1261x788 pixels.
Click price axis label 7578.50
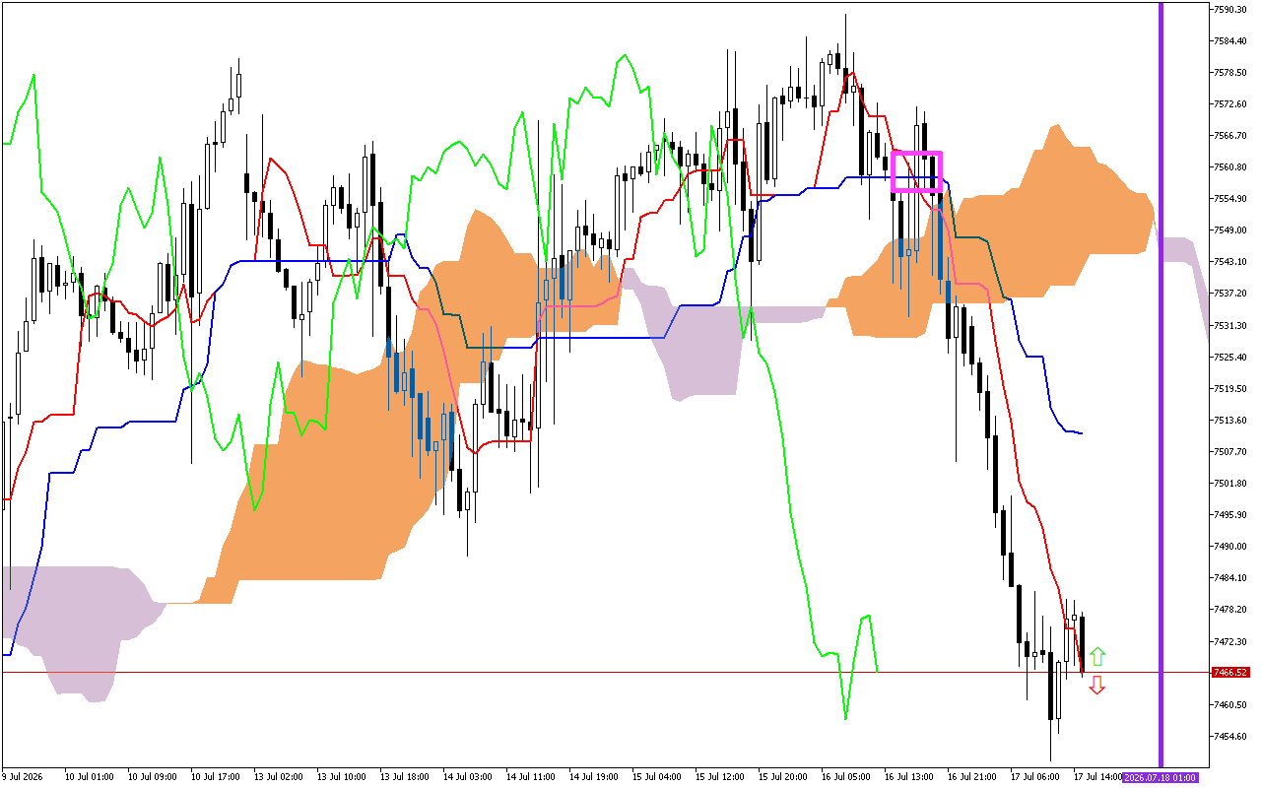pyautogui.click(x=1231, y=72)
